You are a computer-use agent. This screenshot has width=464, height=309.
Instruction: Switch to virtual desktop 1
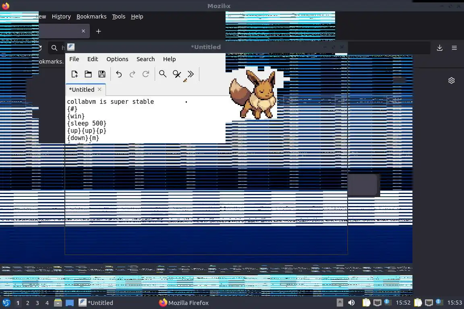coord(18,303)
